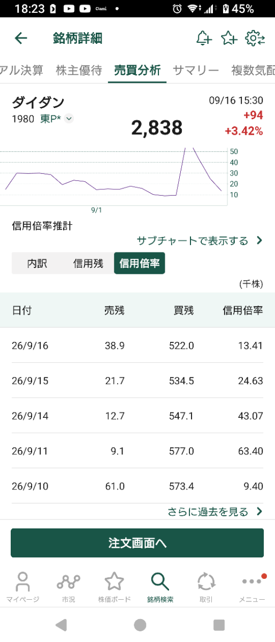Tap the 26/9/14 date row
The width and height of the screenshot is (275, 642).
[137, 416]
